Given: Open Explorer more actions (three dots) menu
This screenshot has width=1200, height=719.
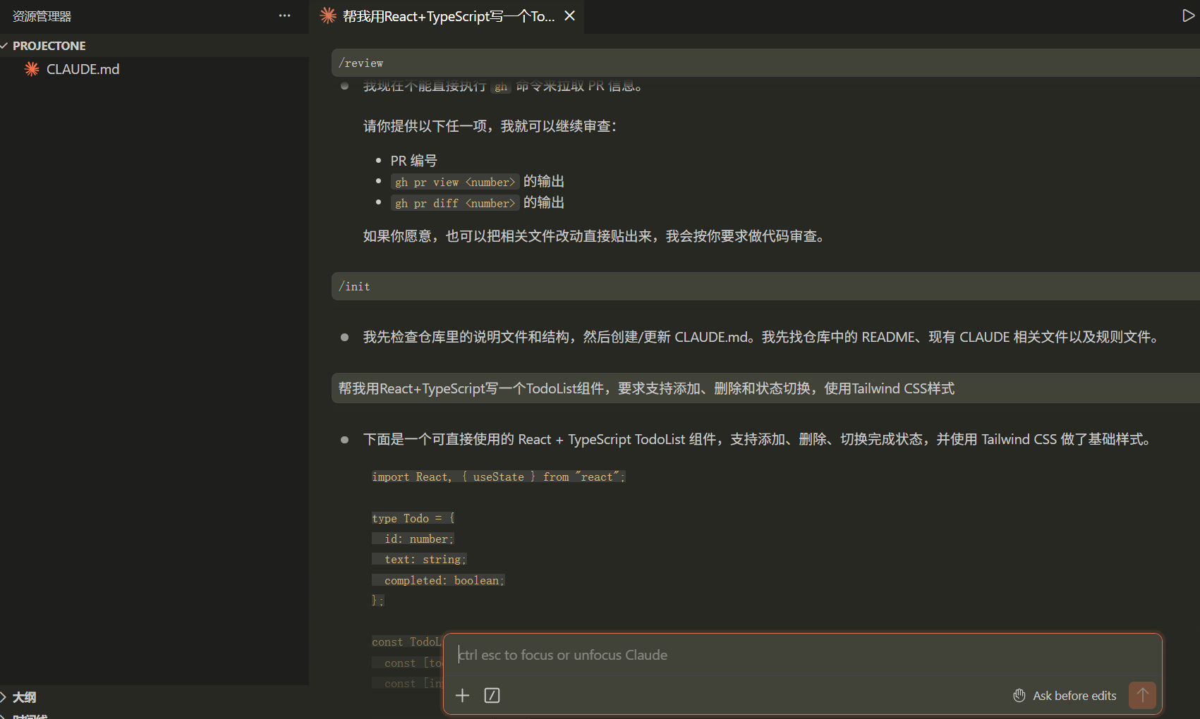Looking at the screenshot, I should (285, 16).
